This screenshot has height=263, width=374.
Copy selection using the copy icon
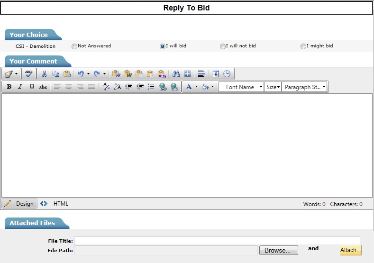55,74
